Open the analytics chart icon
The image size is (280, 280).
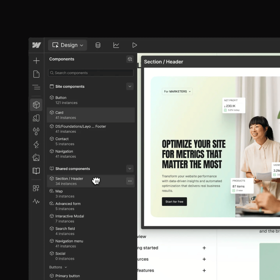116,45
